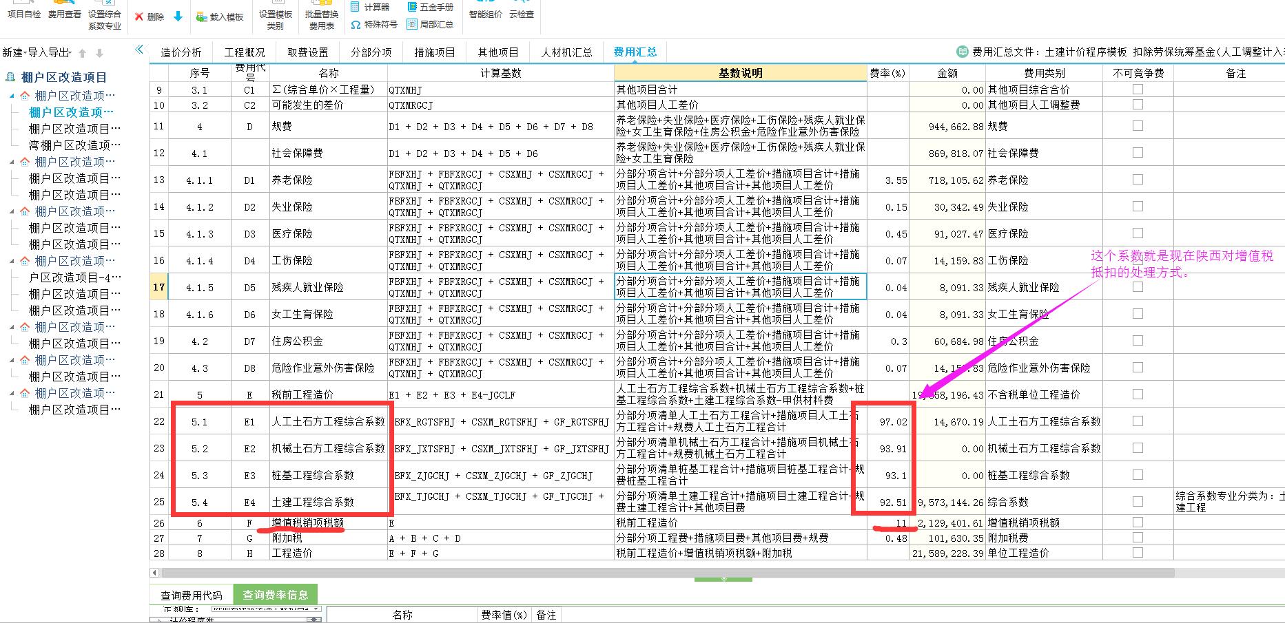Switch to the 造价分析 tab

[x=181, y=52]
